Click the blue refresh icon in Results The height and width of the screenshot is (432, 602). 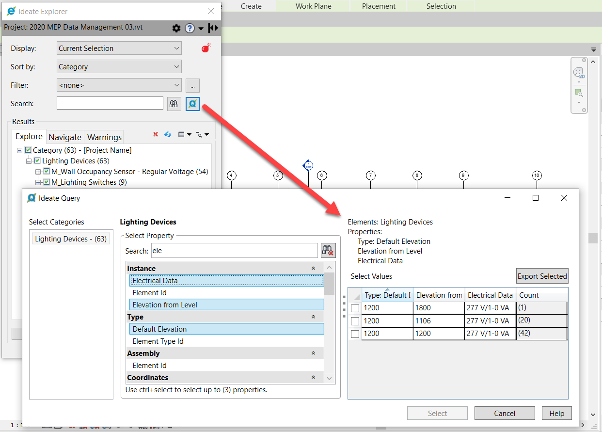click(168, 134)
